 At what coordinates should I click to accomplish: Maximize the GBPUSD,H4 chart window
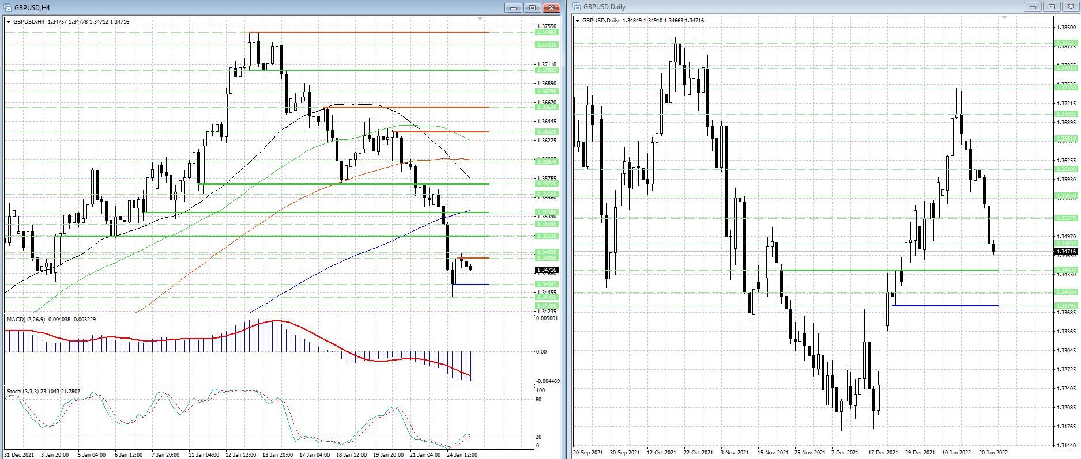click(x=532, y=7)
